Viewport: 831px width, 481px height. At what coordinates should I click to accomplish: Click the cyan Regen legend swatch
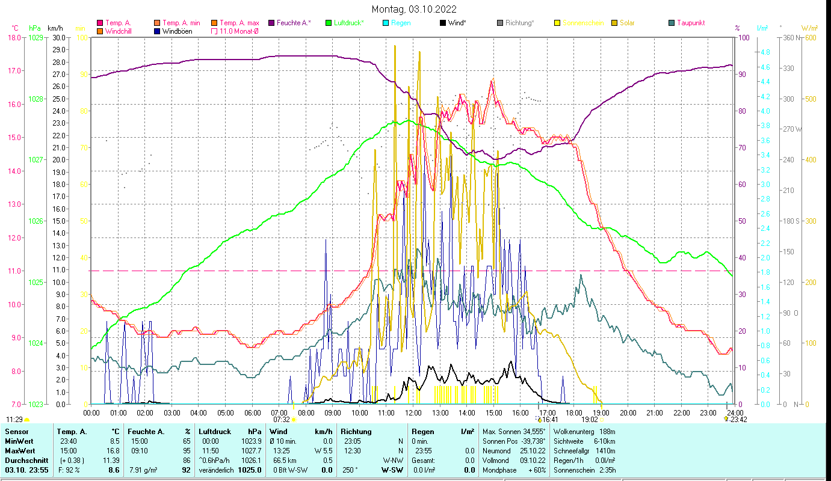[x=386, y=23]
